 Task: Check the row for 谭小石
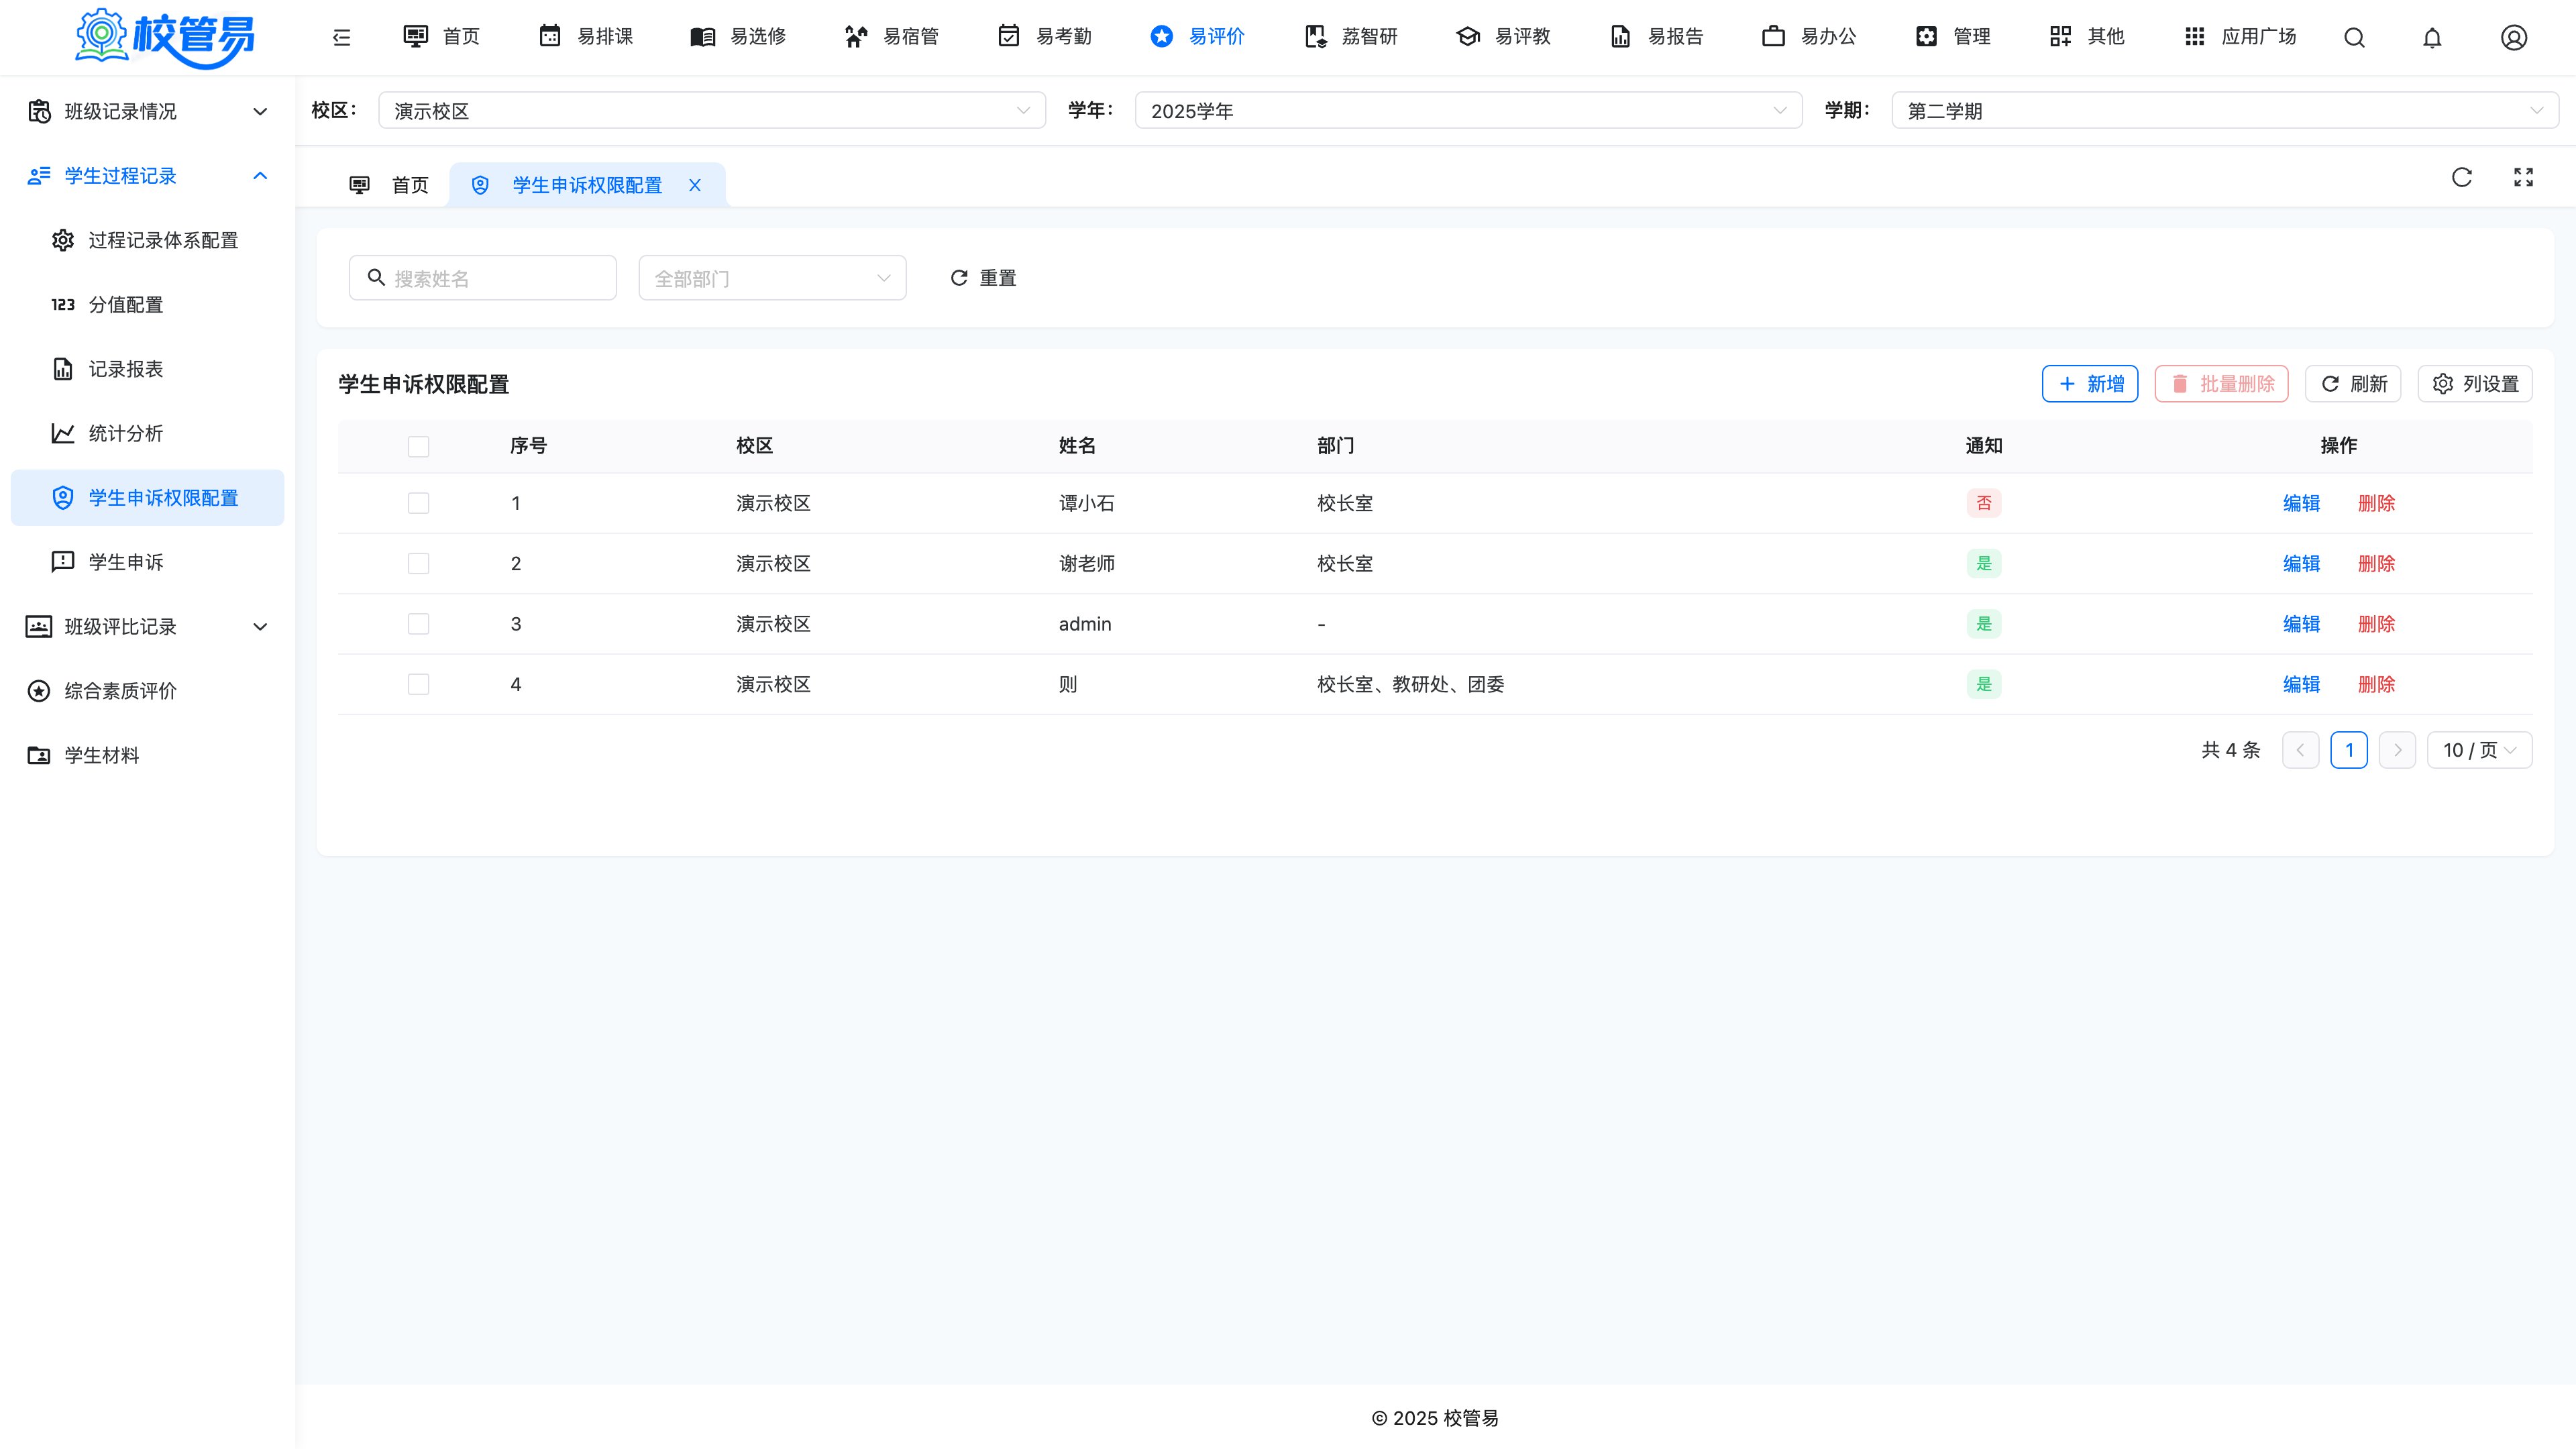(x=419, y=503)
